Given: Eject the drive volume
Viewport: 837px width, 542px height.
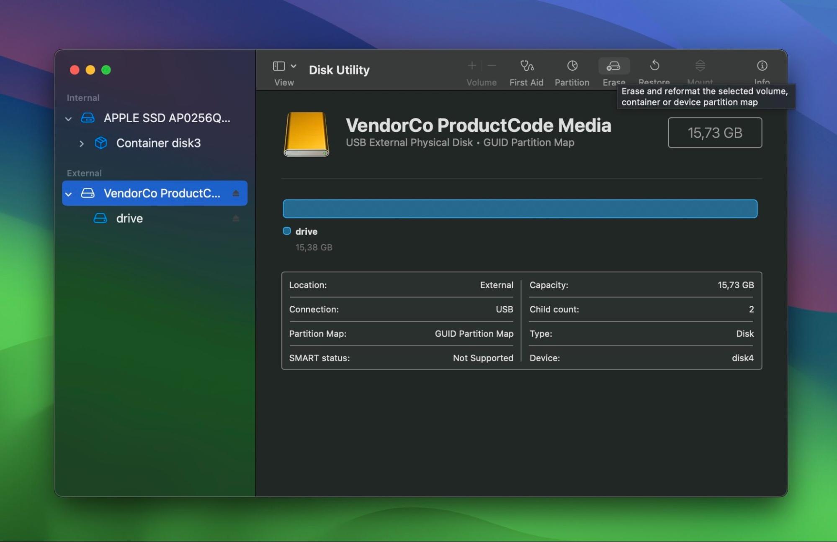Looking at the screenshot, I should coord(236,218).
